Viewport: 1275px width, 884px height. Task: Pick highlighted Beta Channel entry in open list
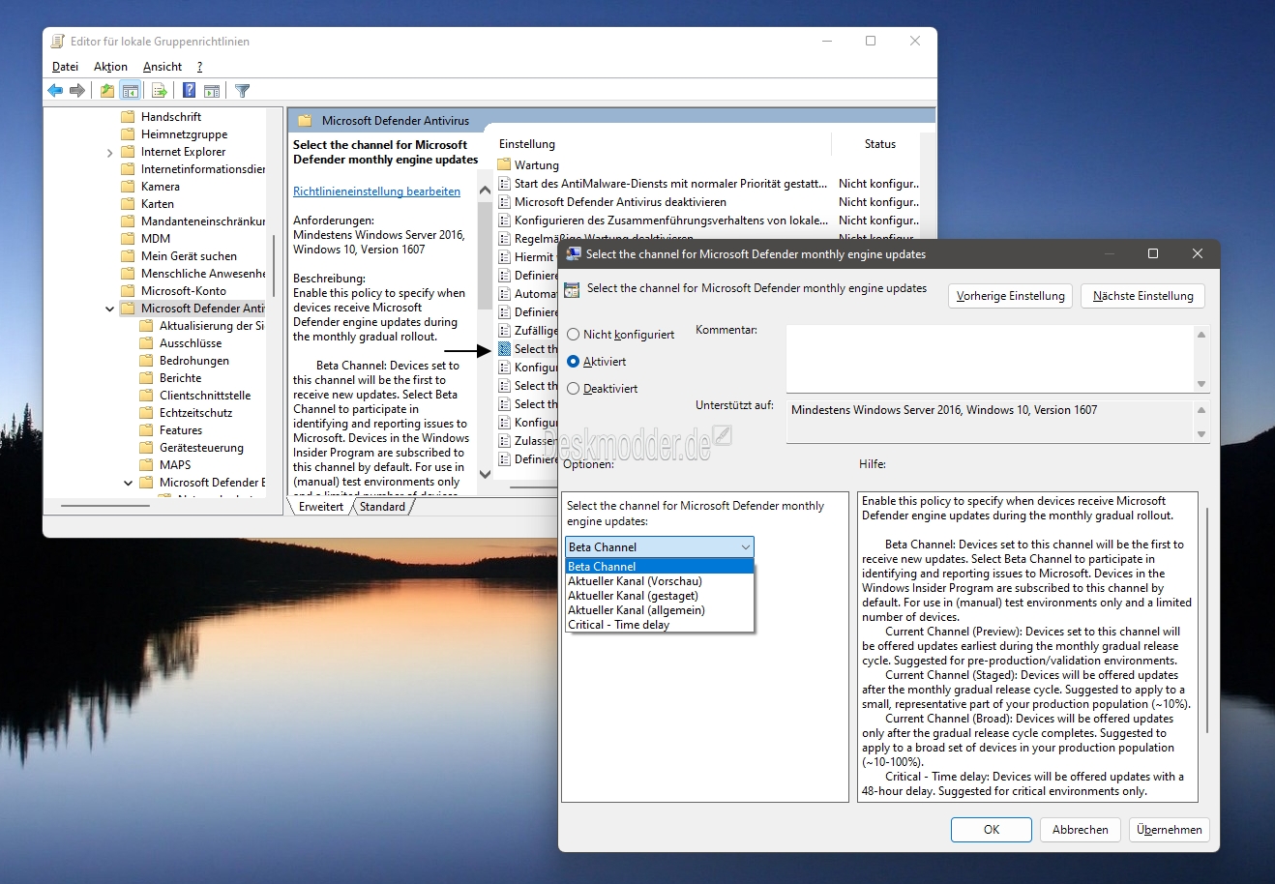point(659,567)
